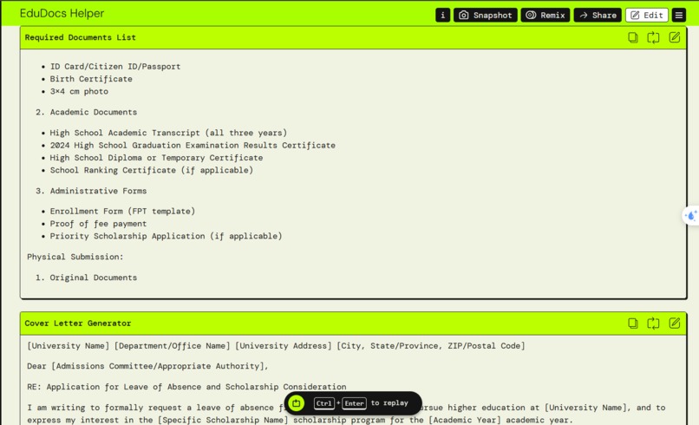The image size is (699, 425).
Task: Click the 'Academic Documents' numbered heading
Action: click(x=93, y=112)
